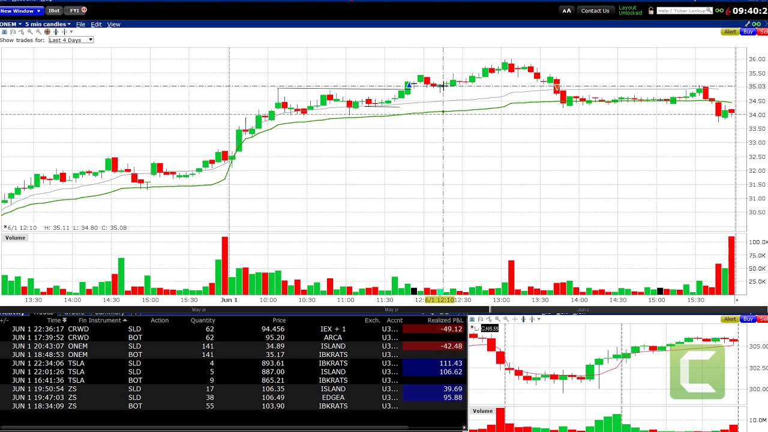Click the -49.12 realized P&L cell

[434, 329]
